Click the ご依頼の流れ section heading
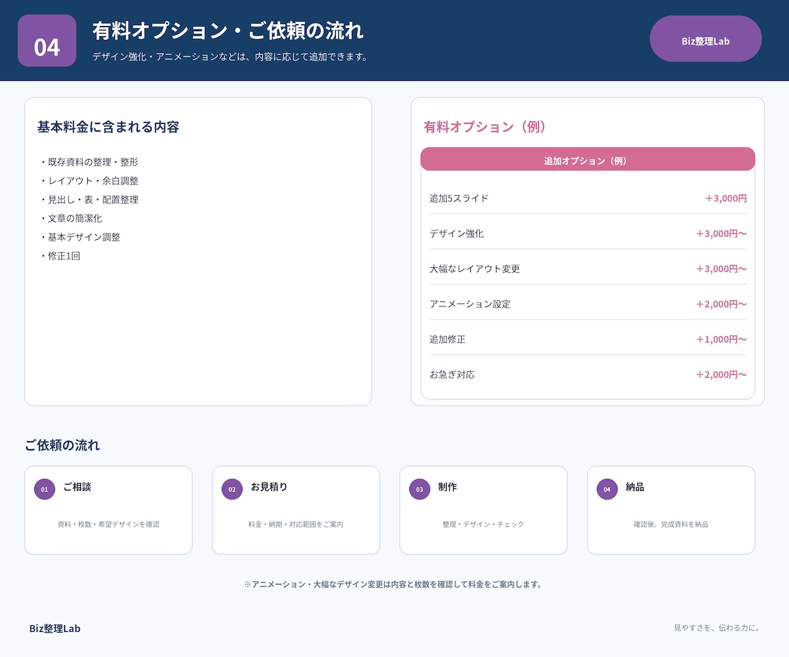 click(62, 445)
